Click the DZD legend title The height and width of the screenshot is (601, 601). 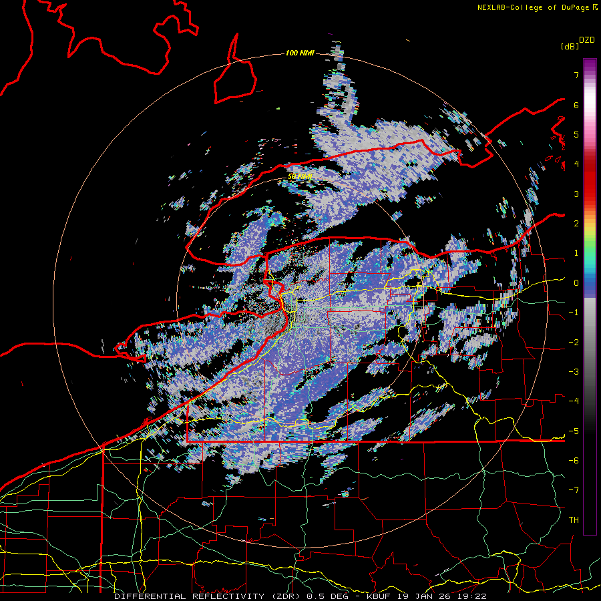[587, 40]
